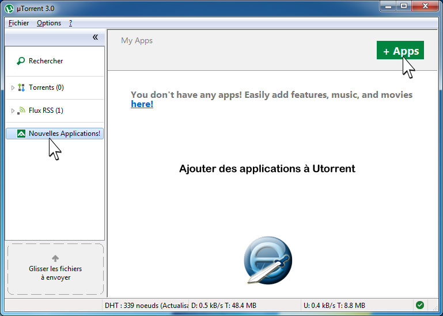This screenshot has width=443, height=316.
Task: Collapse the sidebar with double chevron
Action: pos(95,37)
